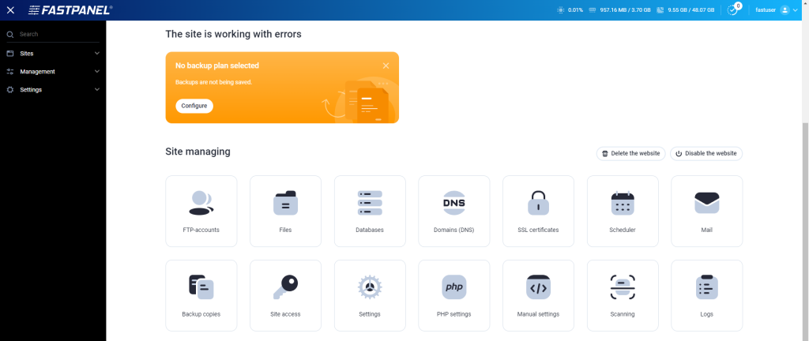This screenshot has height=341, width=809.
Task: Click Disable the website button
Action: pos(706,154)
